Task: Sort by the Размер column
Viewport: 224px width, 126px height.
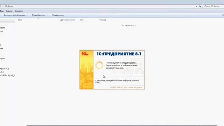Action: click(103, 20)
